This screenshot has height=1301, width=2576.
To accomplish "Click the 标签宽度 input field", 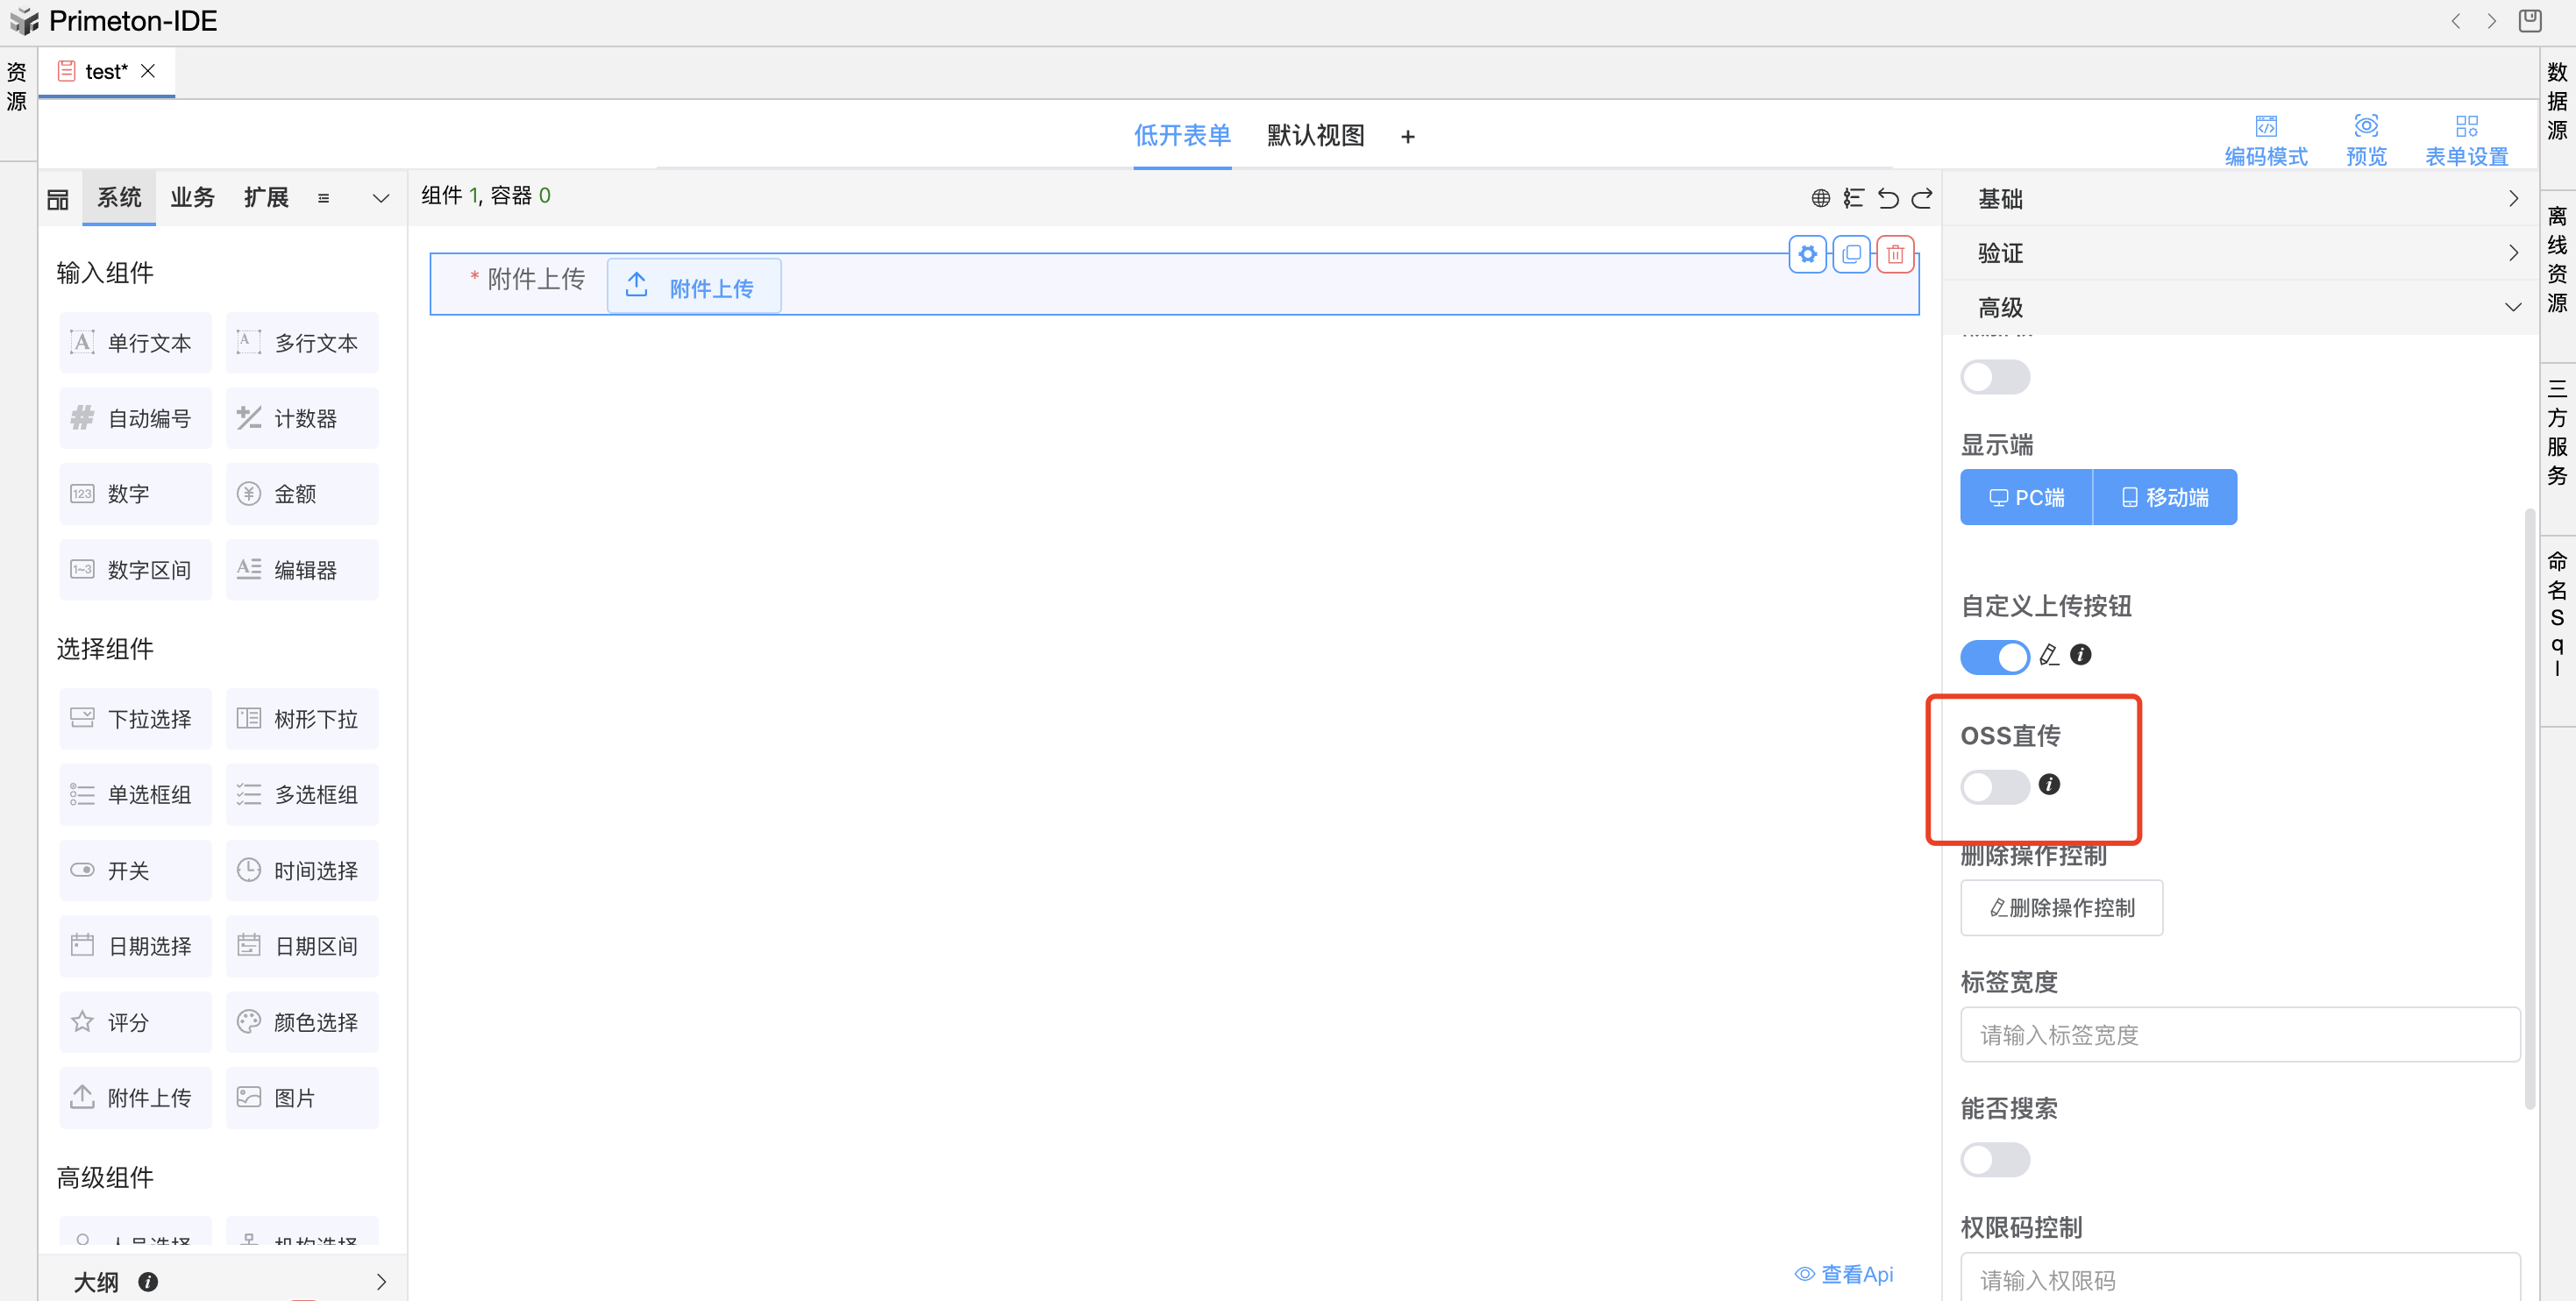I will (2239, 1035).
